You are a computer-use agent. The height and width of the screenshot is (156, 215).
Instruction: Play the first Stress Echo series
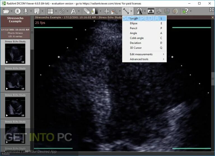(x=7, y=62)
